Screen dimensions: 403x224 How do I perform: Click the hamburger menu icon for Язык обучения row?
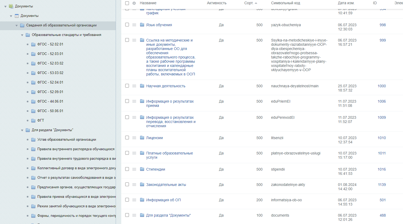pos(134,25)
